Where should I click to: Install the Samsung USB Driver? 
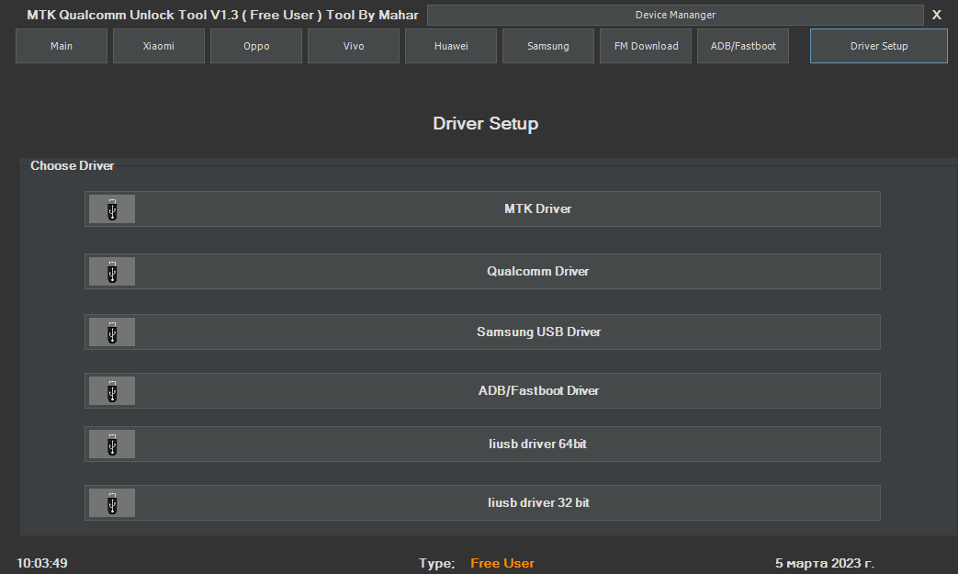[482, 332]
